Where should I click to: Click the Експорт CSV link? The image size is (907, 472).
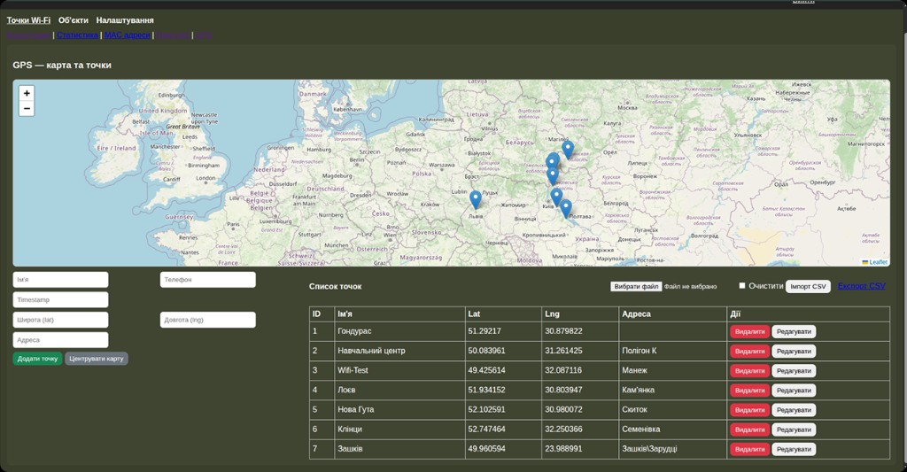pyautogui.click(x=861, y=286)
